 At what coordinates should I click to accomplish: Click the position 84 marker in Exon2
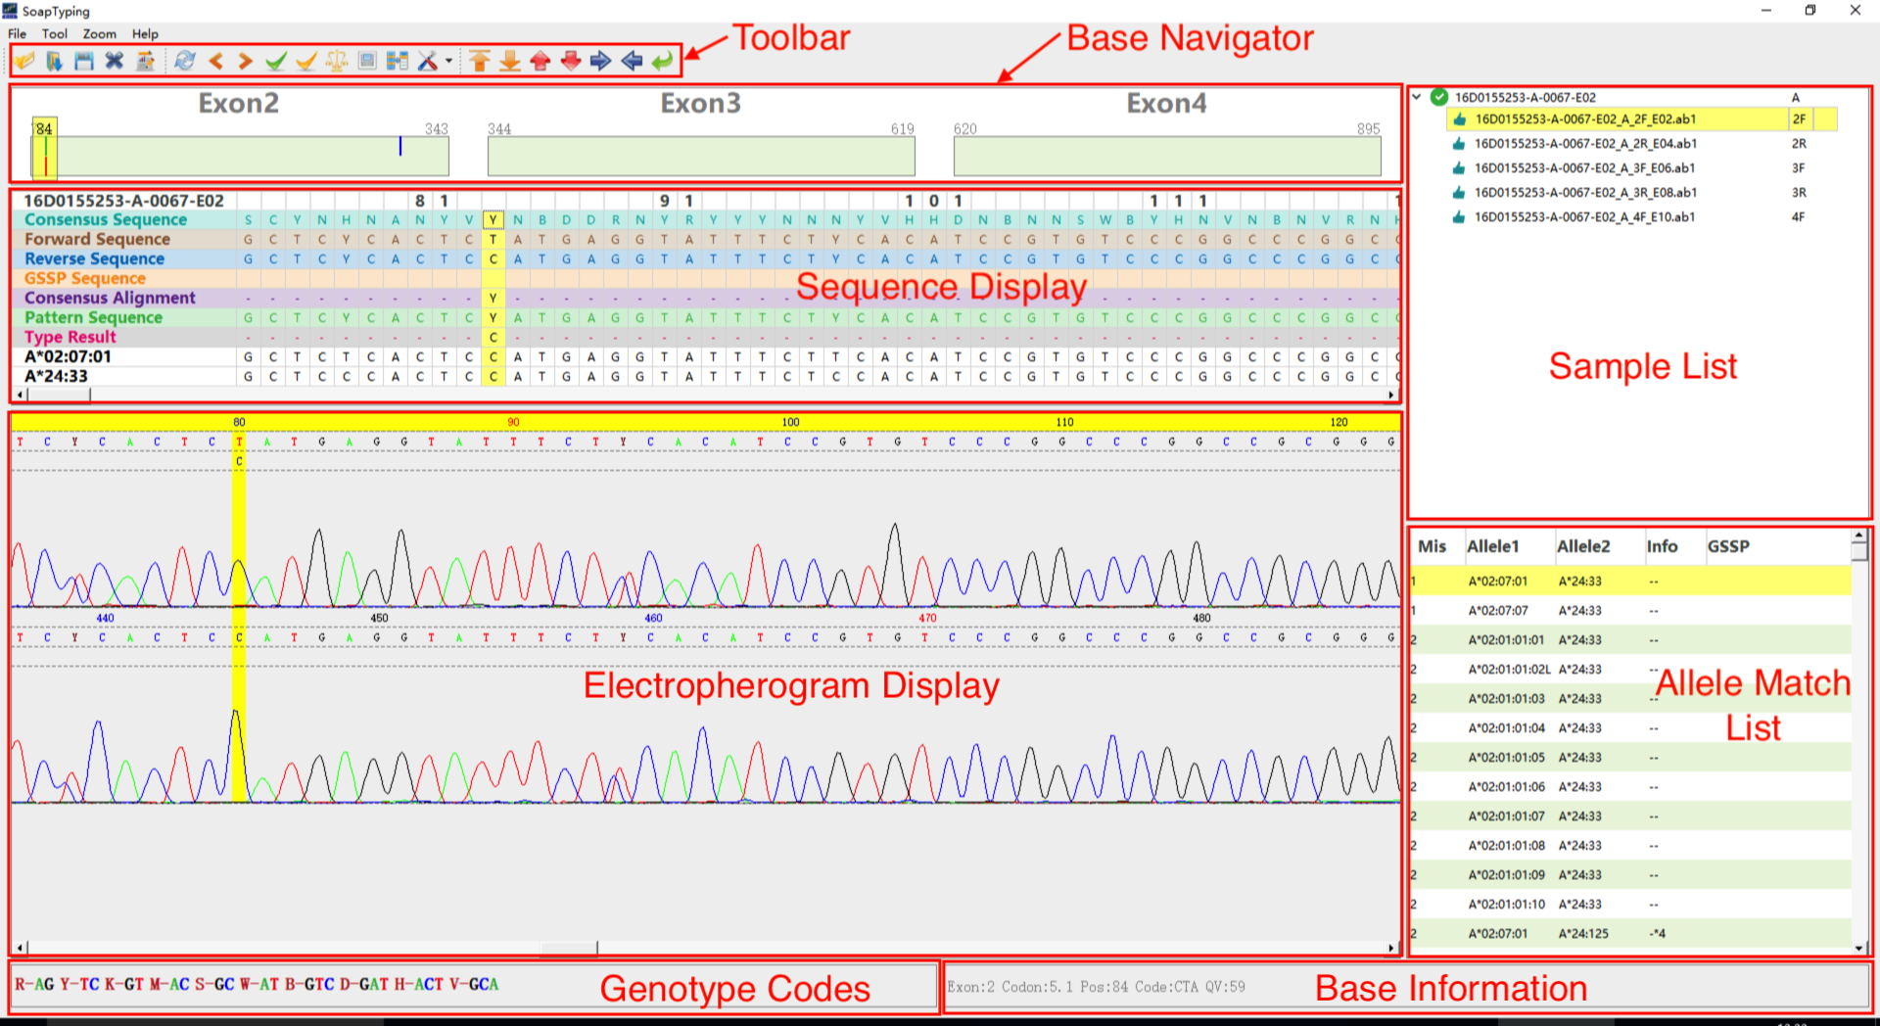(x=44, y=150)
